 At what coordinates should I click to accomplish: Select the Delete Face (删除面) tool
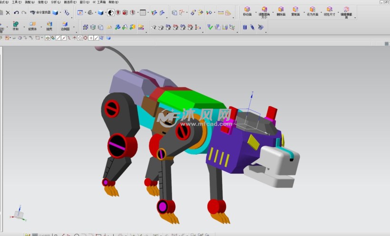pos(281,11)
